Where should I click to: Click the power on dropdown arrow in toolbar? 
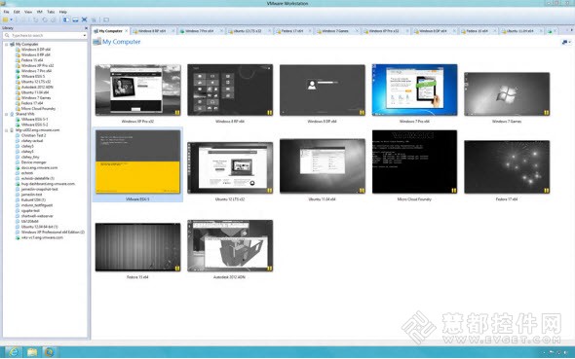click(x=12, y=19)
